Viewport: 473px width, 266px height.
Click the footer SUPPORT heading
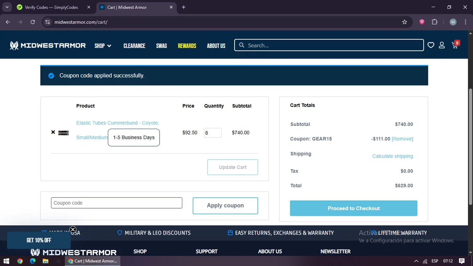tap(207, 251)
